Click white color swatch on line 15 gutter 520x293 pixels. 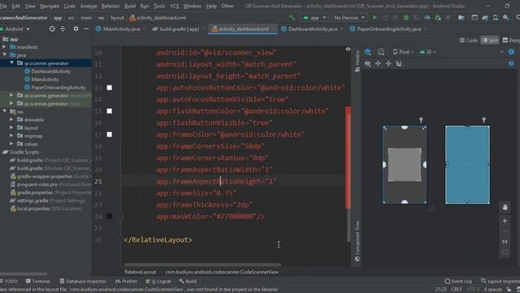(109, 111)
